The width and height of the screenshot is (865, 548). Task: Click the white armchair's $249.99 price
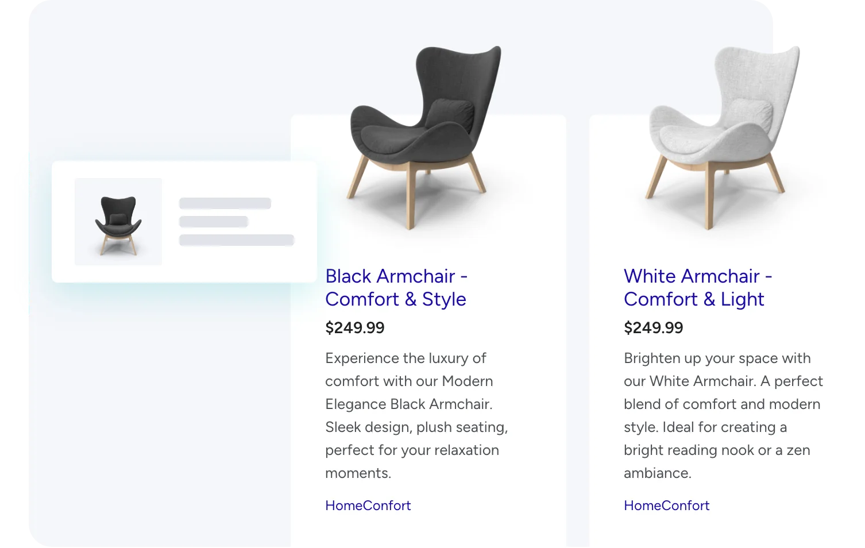click(x=653, y=328)
